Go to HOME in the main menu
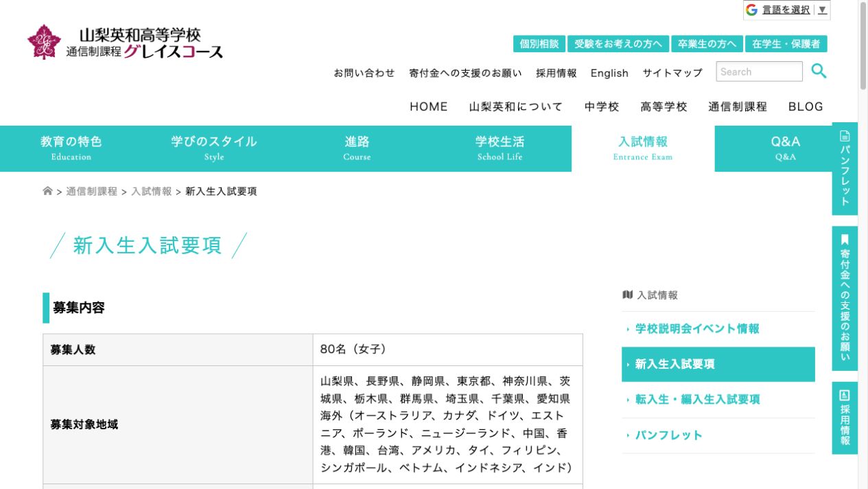Screen dimensions: 868x489 click(429, 106)
